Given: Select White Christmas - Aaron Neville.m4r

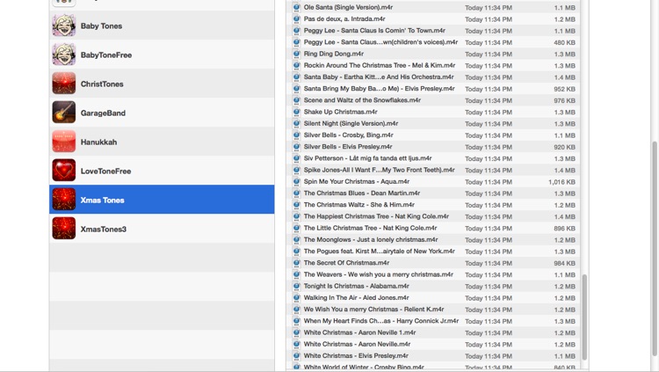Looking at the screenshot, I should (x=357, y=344).
